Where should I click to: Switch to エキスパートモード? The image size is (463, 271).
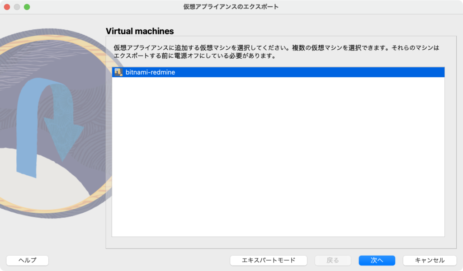(269, 260)
